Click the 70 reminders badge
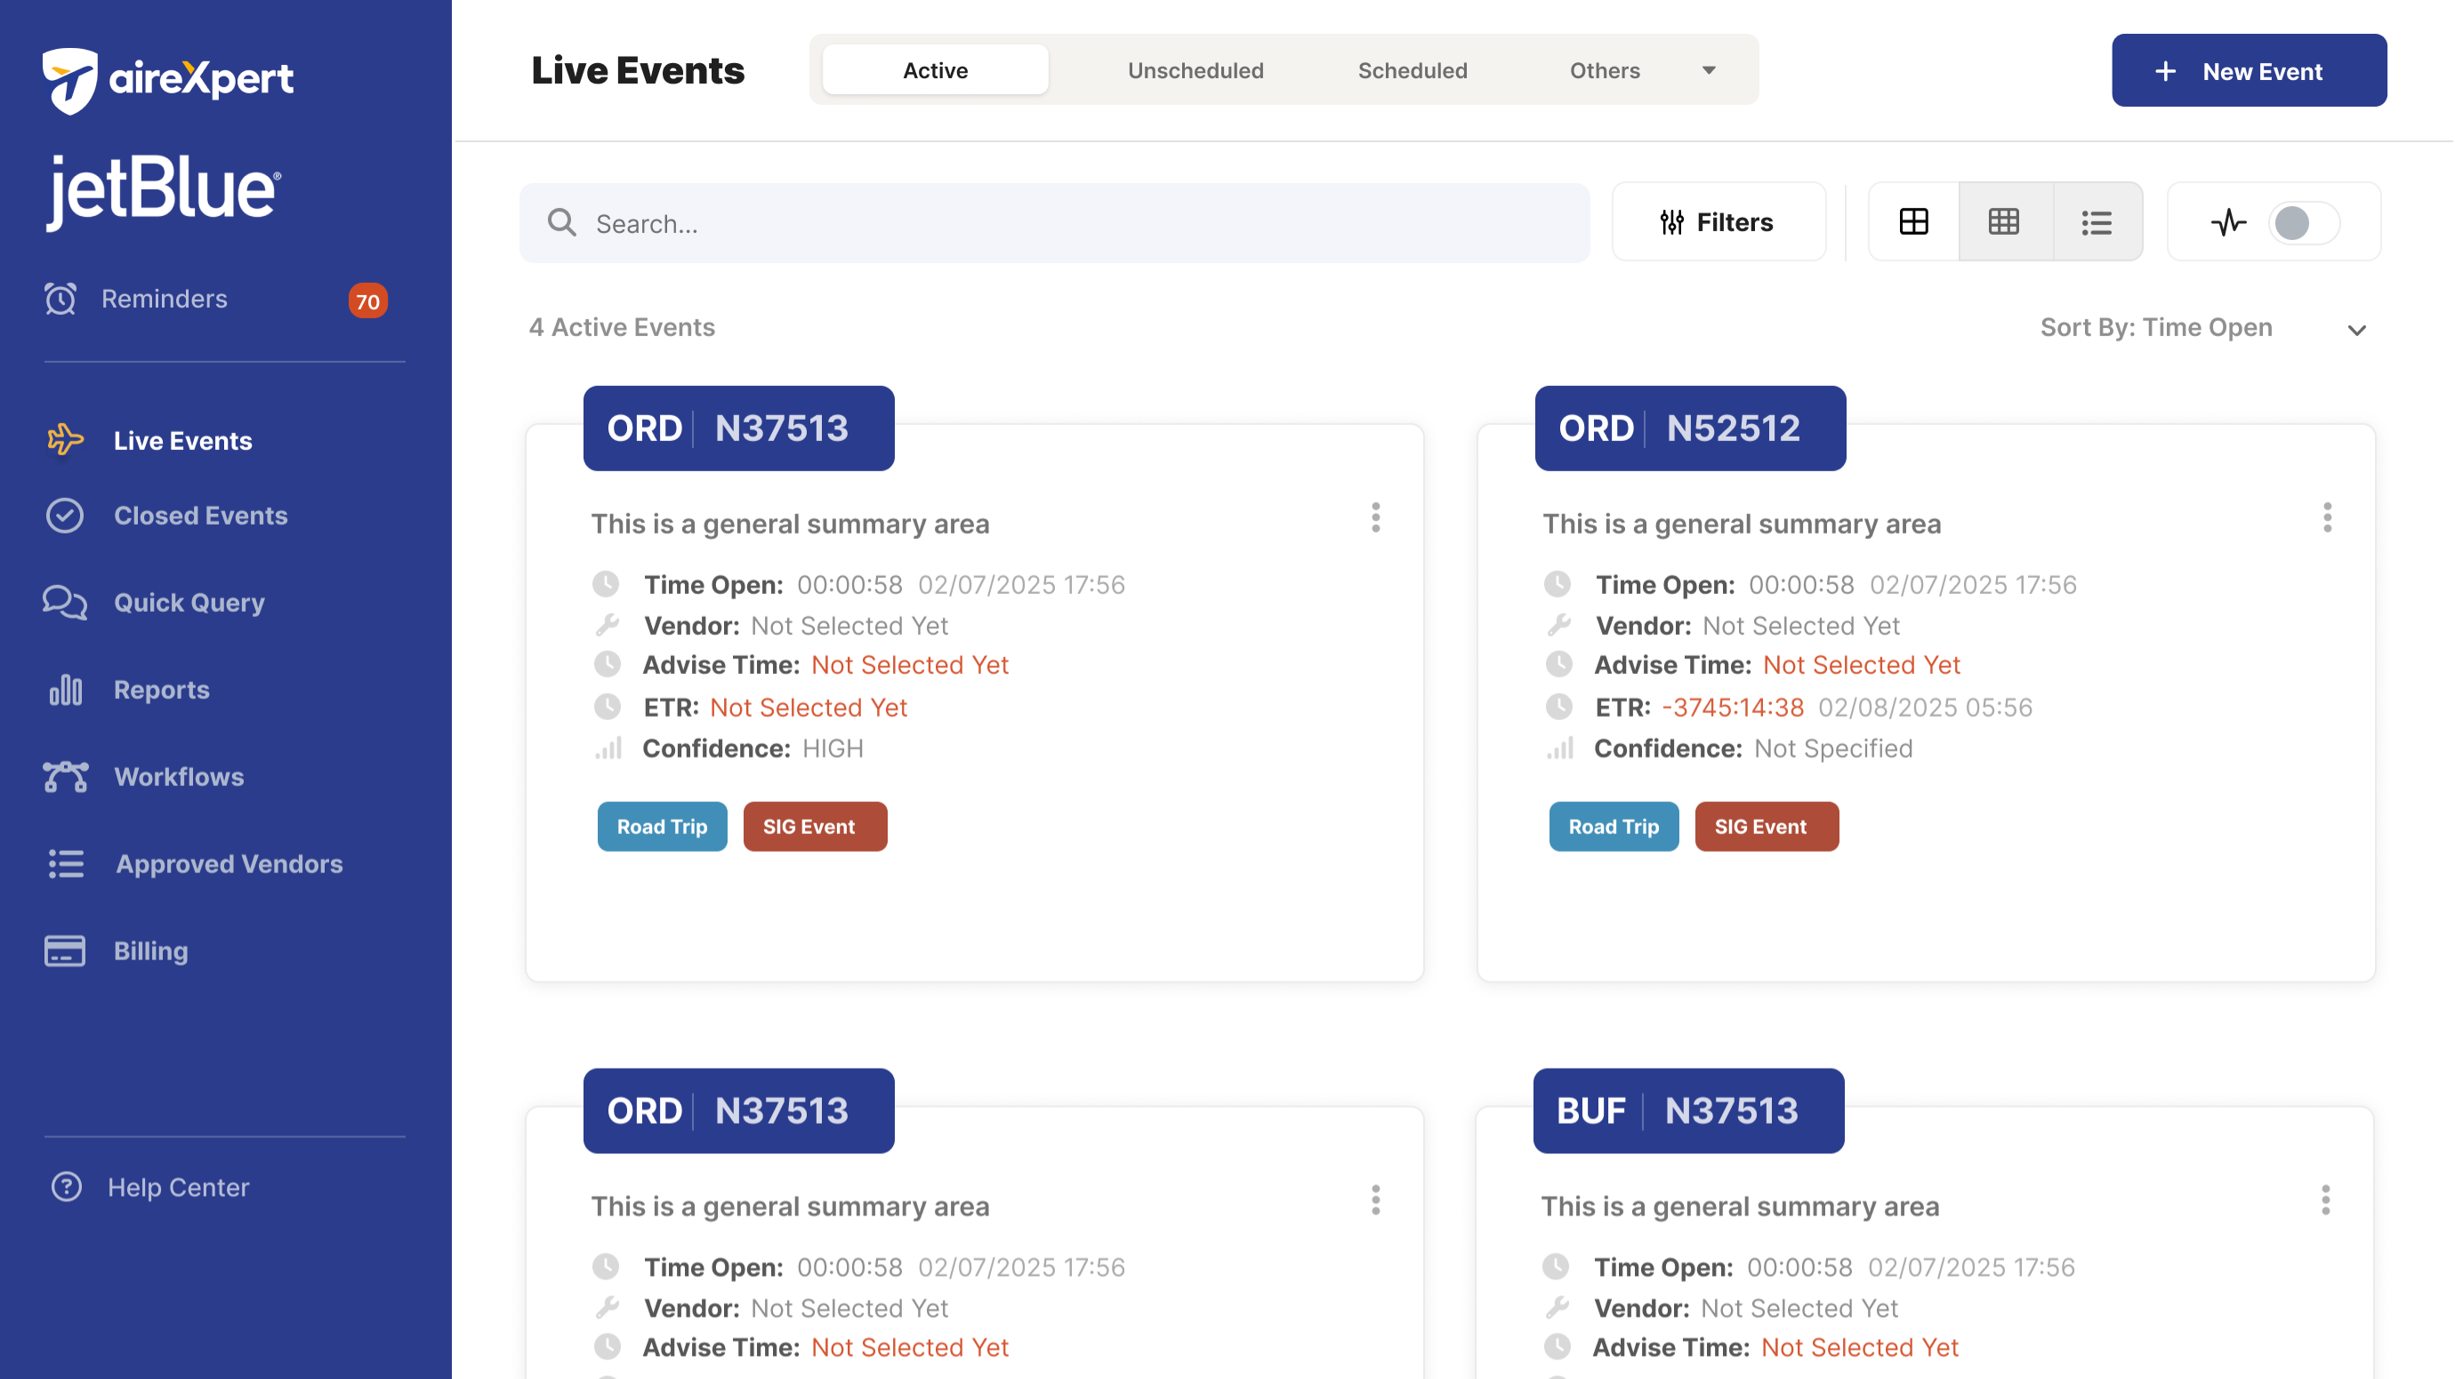2455x1379 pixels. (x=368, y=302)
